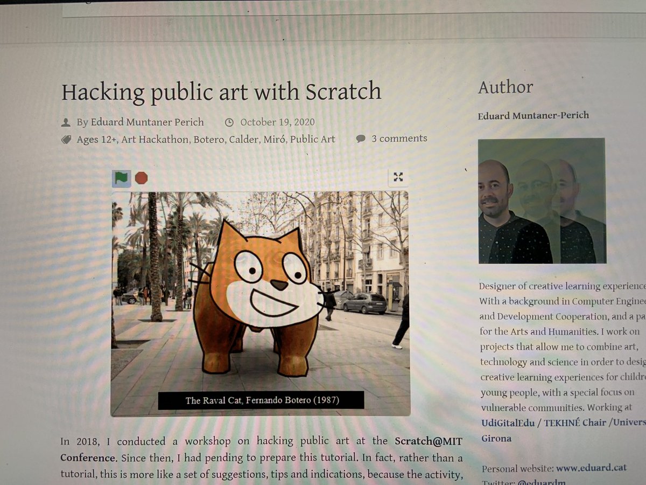Click the clock icon beside the date
This screenshot has height=485, width=646.
point(229,122)
